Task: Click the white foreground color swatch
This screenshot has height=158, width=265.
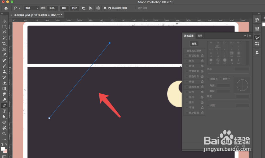Action: [x=3, y=148]
